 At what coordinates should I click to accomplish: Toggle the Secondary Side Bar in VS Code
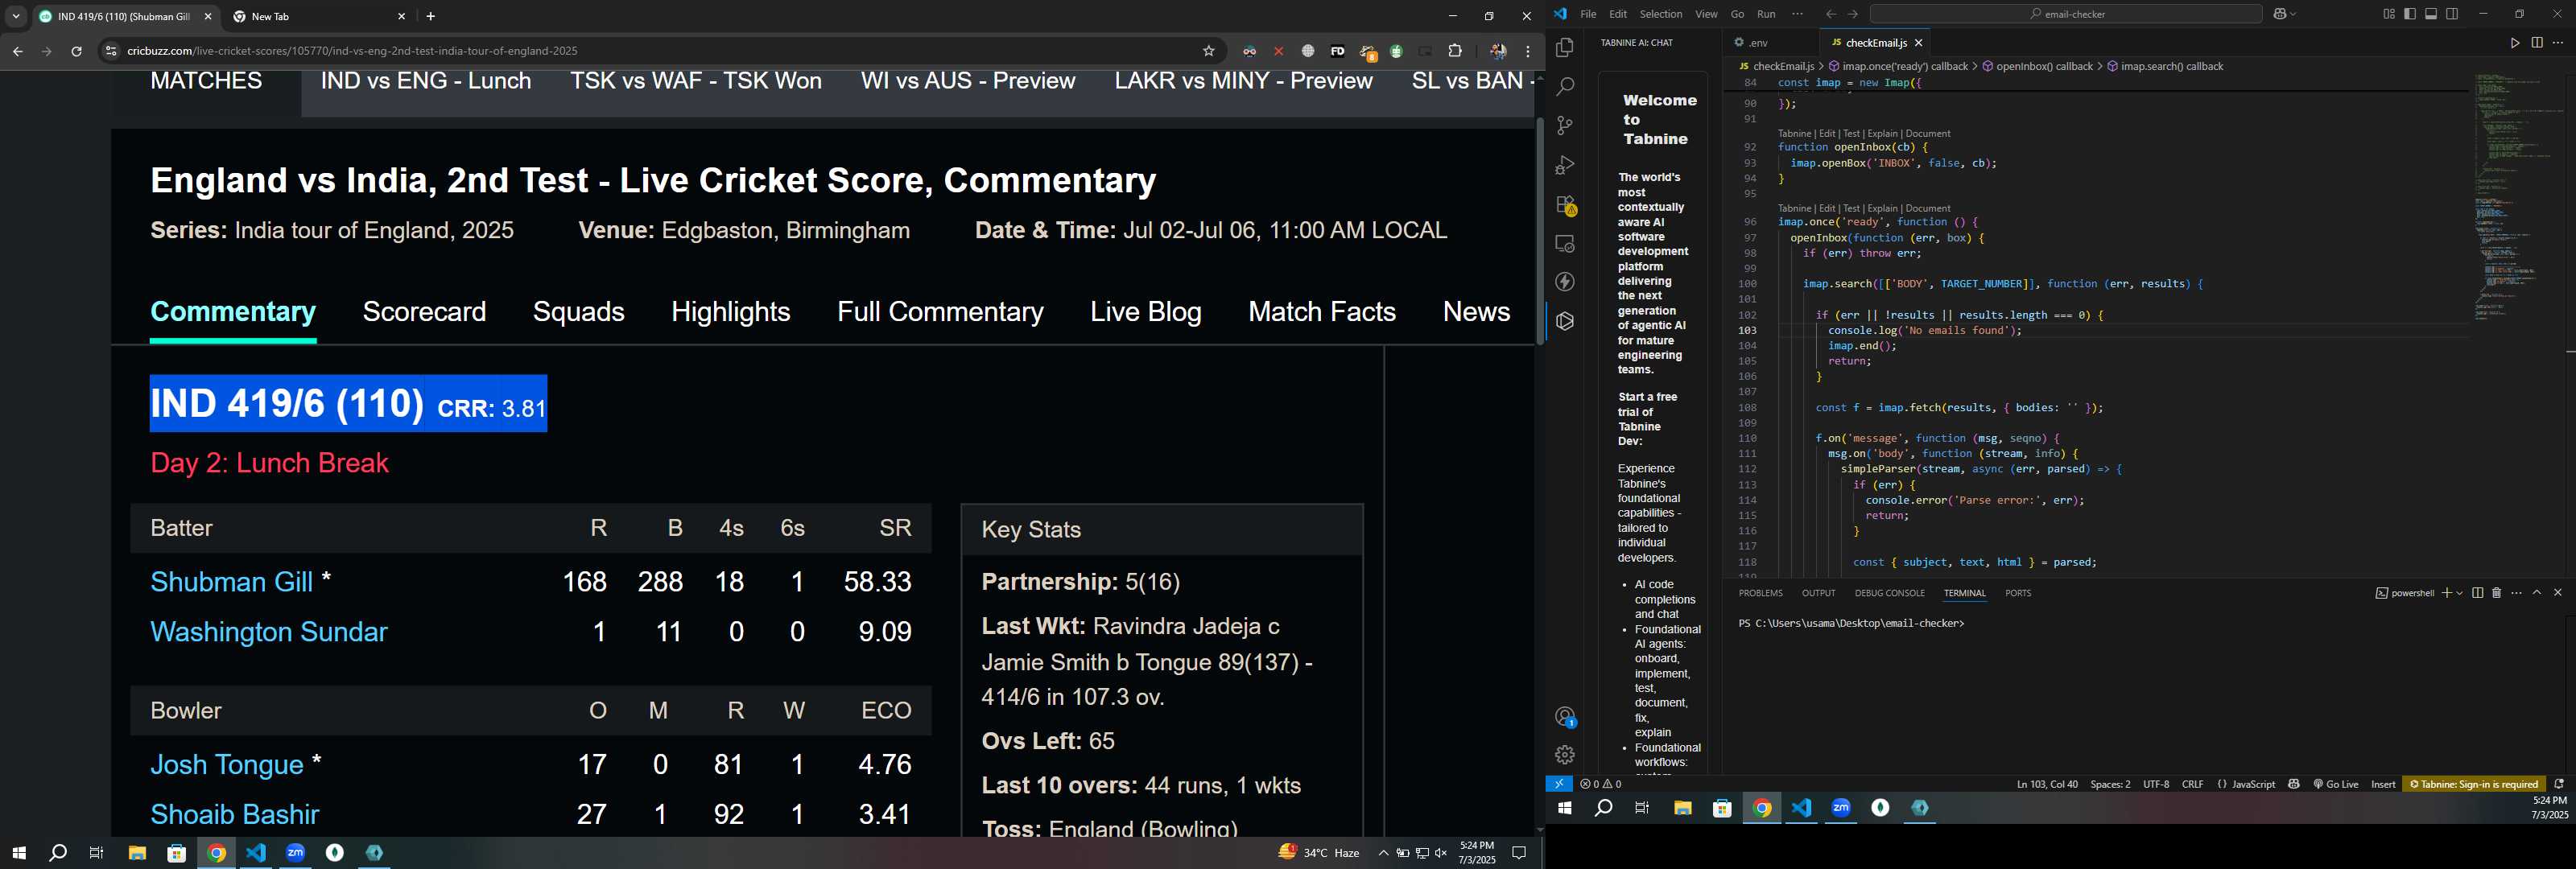coord(2452,14)
